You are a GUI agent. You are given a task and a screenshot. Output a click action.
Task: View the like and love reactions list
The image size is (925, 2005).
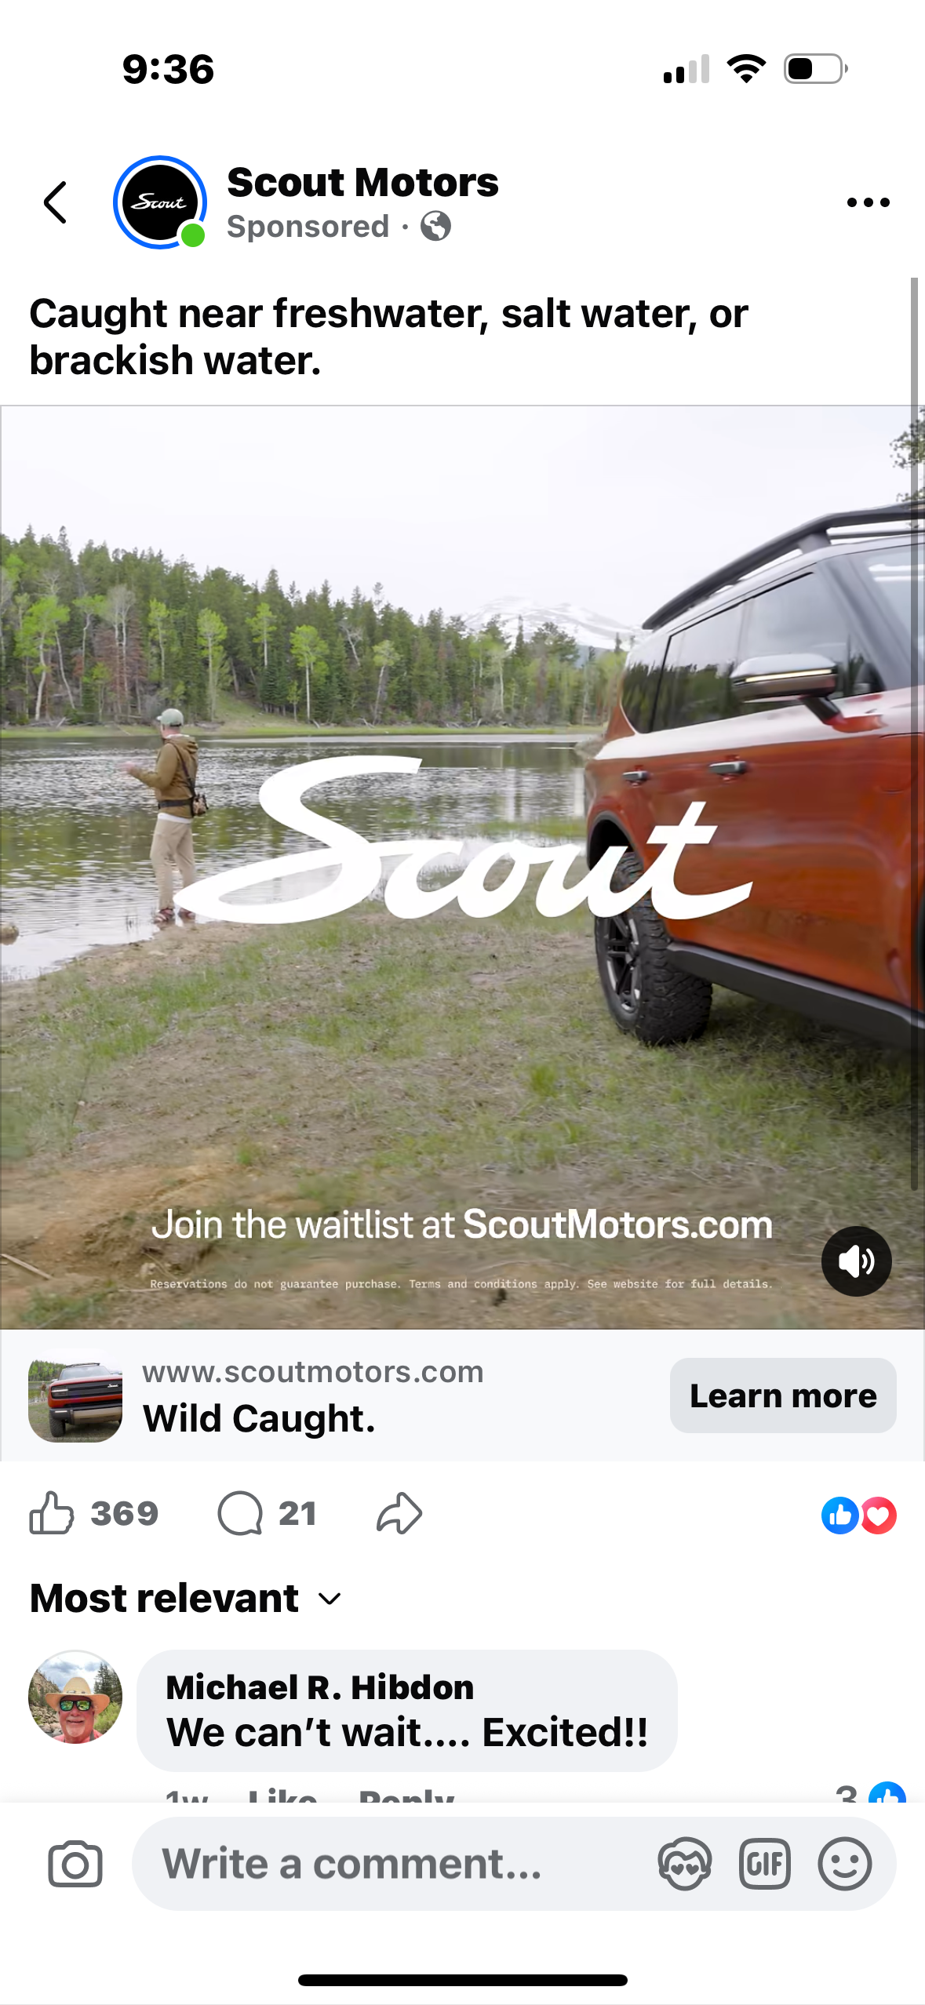tap(858, 1515)
